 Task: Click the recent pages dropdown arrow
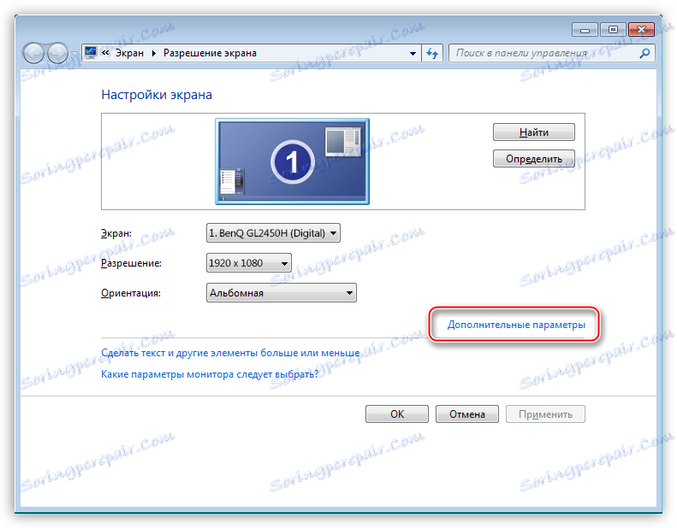point(74,54)
